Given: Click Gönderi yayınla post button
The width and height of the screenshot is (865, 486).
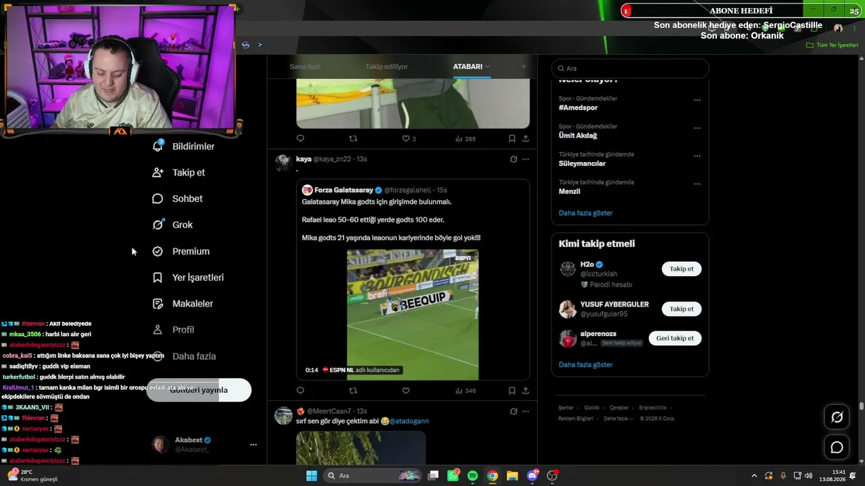Looking at the screenshot, I should 199,390.
